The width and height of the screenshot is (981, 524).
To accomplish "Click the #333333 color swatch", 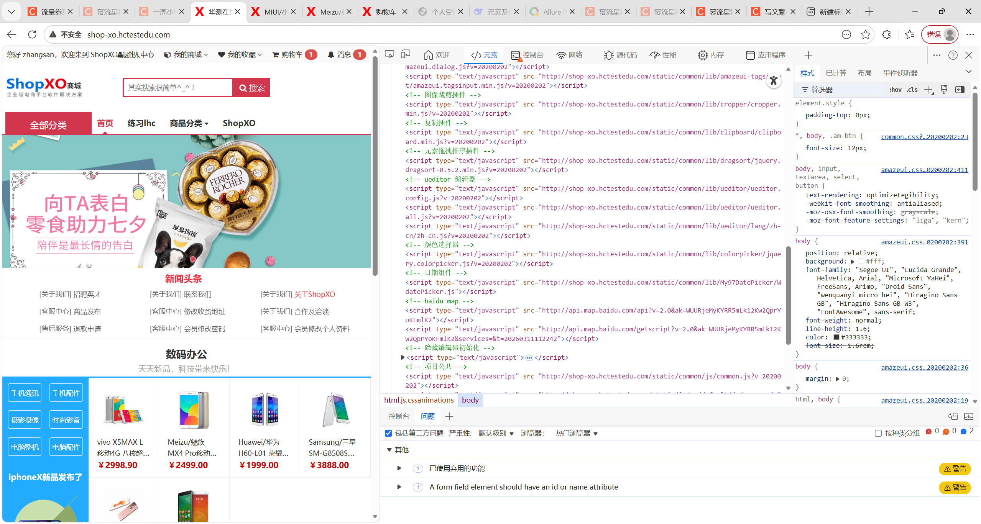I will (x=836, y=337).
